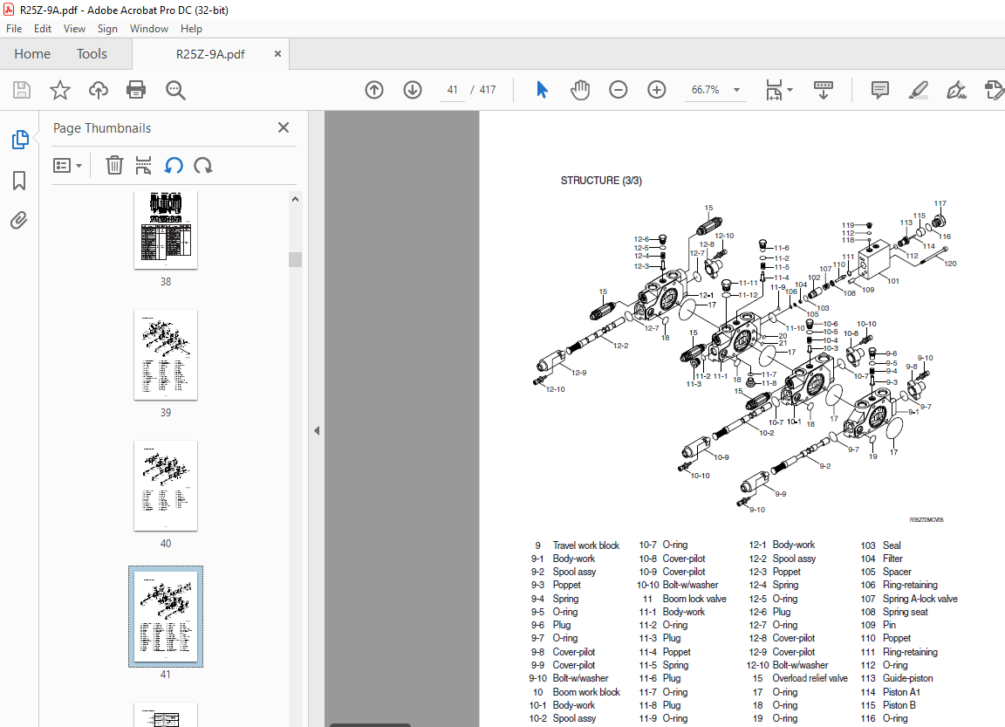Click 'Piston A1' parts entry
The image size is (1005, 727).
click(x=901, y=692)
